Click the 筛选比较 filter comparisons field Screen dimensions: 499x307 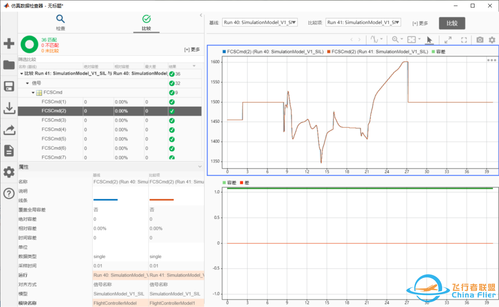110,60
